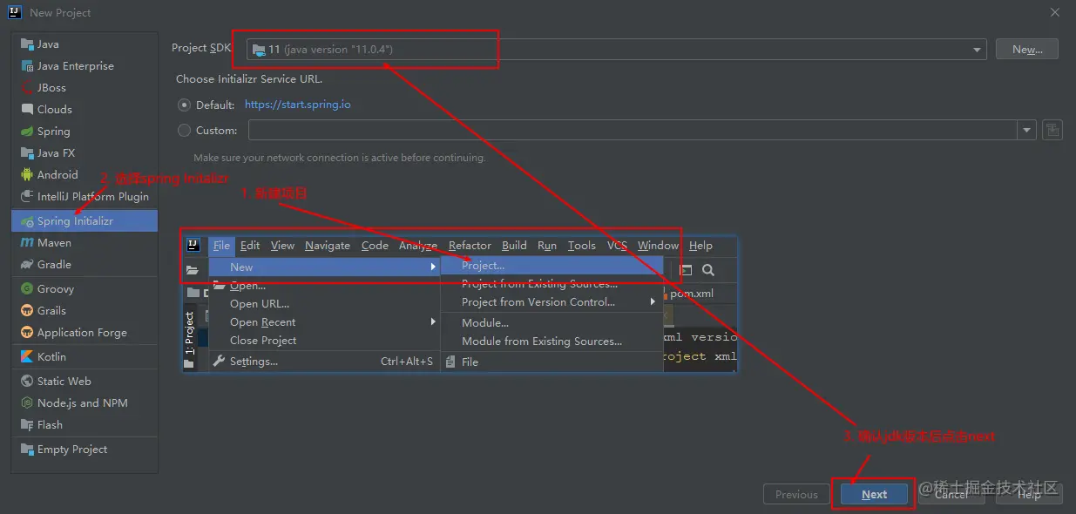Choose Module from Existing Sources...
1076x514 pixels.
pyautogui.click(x=552, y=342)
